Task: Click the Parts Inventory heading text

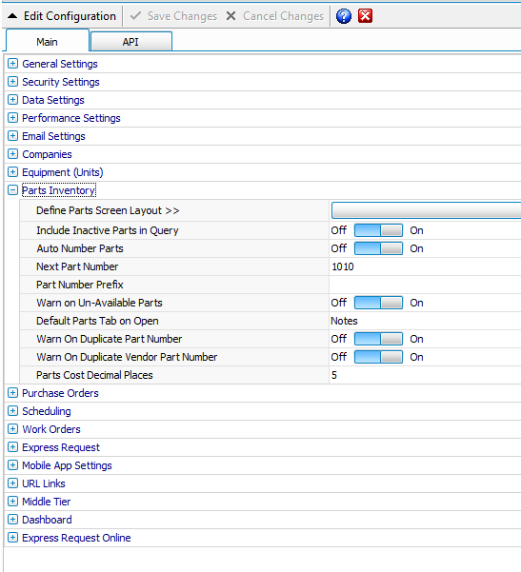Action: (x=59, y=190)
